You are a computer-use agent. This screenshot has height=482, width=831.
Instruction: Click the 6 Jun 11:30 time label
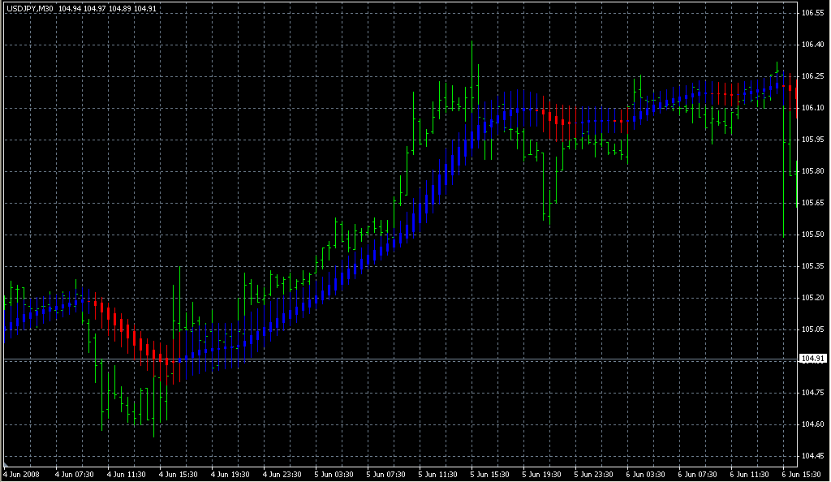tap(750, 475)
